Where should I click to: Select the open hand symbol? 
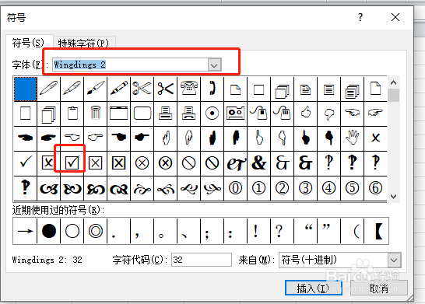point(352,138)
